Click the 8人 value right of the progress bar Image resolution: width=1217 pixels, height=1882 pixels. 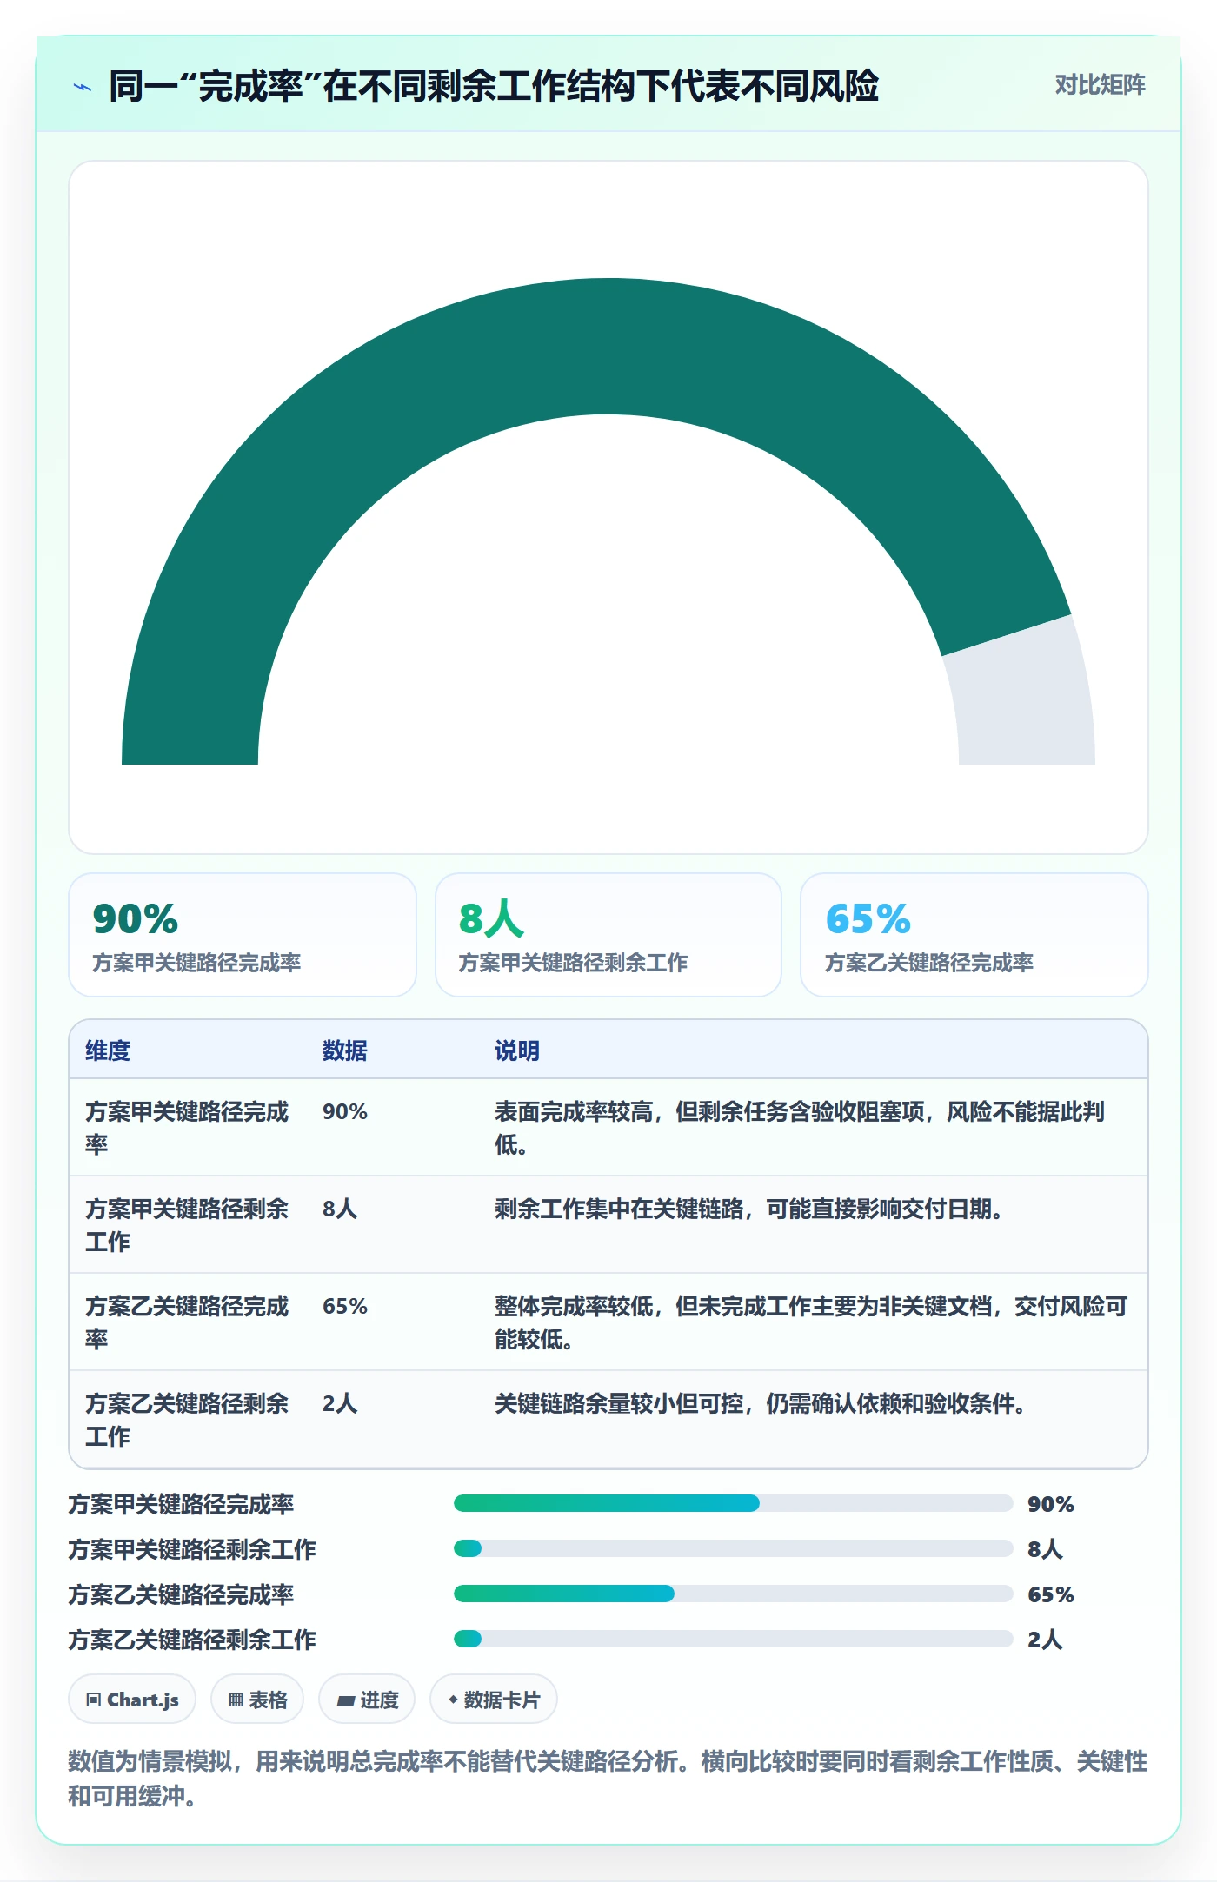1045,1549
